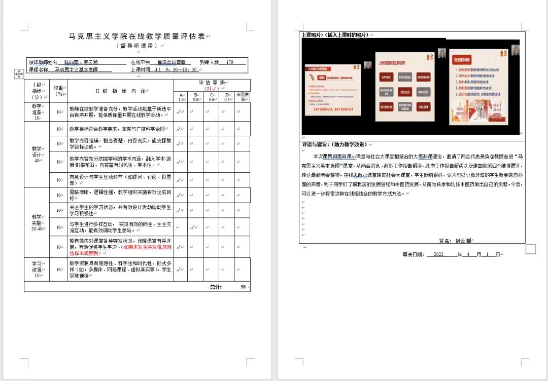Screen dimensions: 548x381
Task: Click the 教学准备 10 category cell
Action: 37,112
